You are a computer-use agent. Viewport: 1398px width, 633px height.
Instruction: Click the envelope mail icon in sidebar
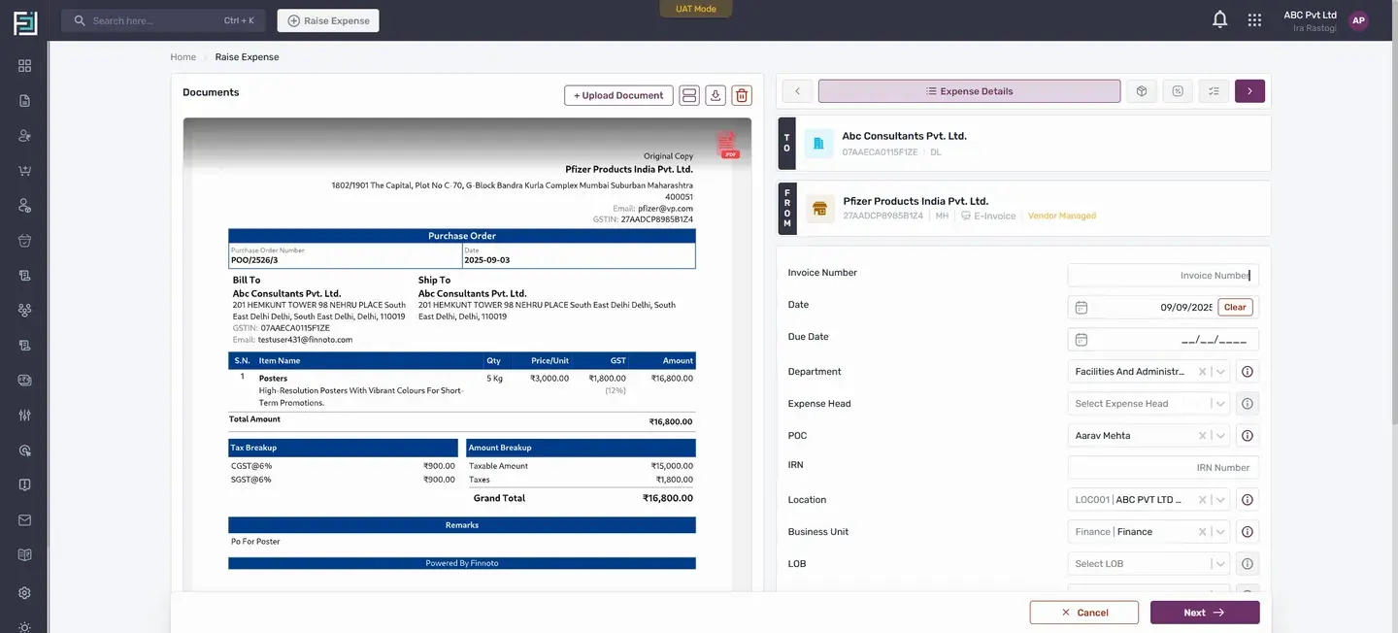pos(24,520)
